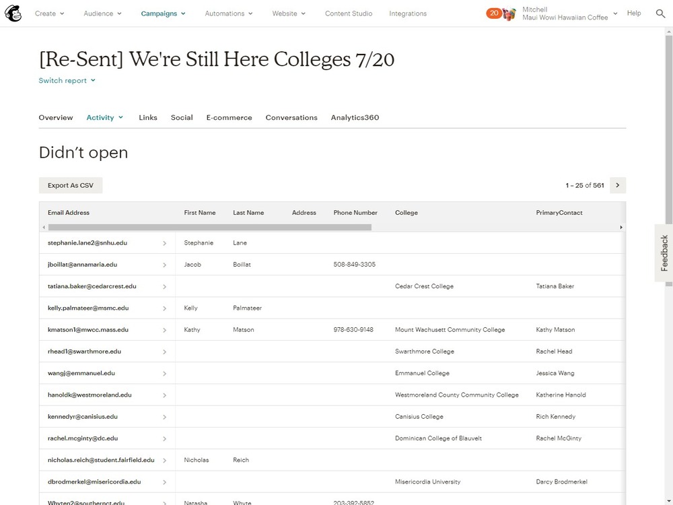Open subscriber arrow for rhead1@swarthmore.edu
673x505 pixels.
164,351
